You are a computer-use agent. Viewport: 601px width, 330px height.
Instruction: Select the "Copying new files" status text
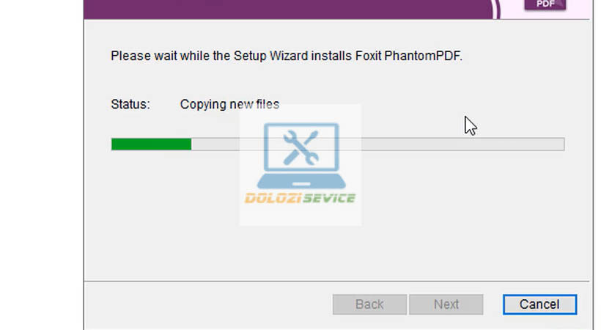pos(229,104)
